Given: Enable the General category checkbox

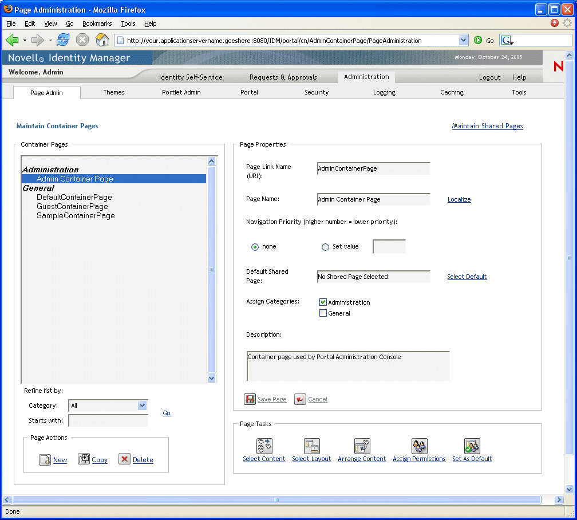Looking at the screenshot, I should [x=323, y=313].
